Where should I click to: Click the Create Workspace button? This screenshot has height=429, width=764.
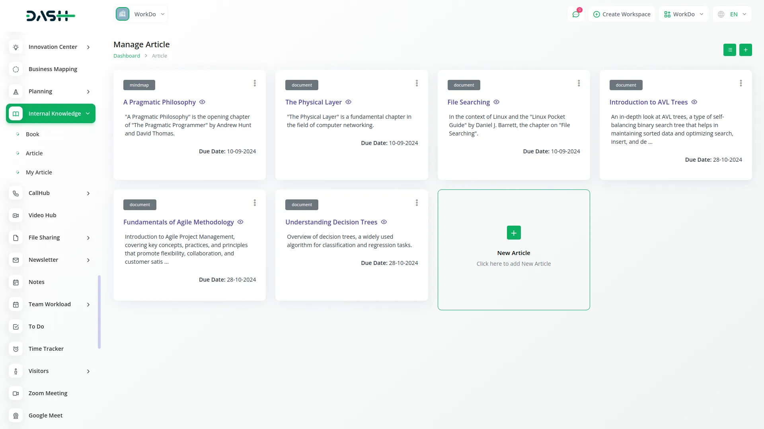click(x=622, y=14)
